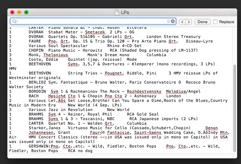Click "Monk's Dream mono" text
241x164 pixels.
click(x=108, y=55)
